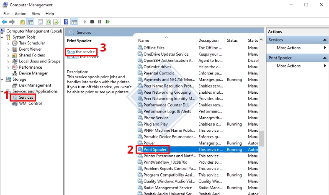Image resolution: width=329 pixels, height=195 pixels.
Task: Click the Pause Service toolbar icon
Action: pyautogui.click(x=100, y=22)
